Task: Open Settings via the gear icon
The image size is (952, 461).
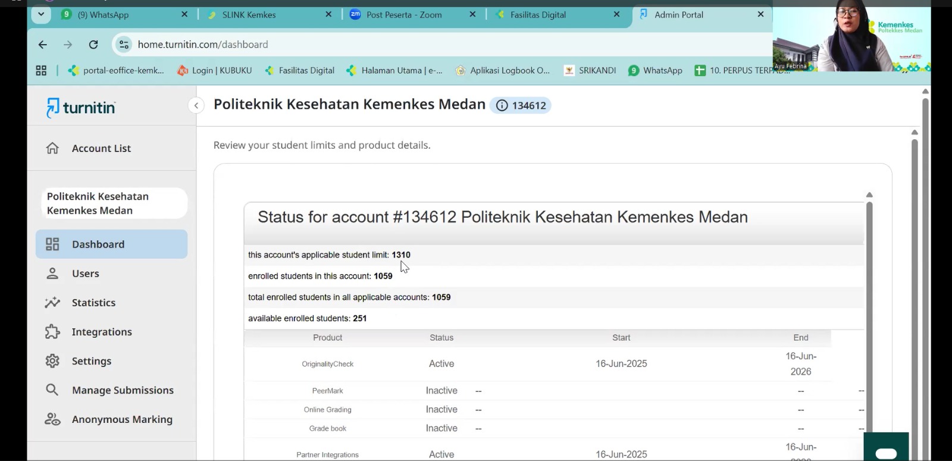Action: pyautogui.click(x=52, y=361)
